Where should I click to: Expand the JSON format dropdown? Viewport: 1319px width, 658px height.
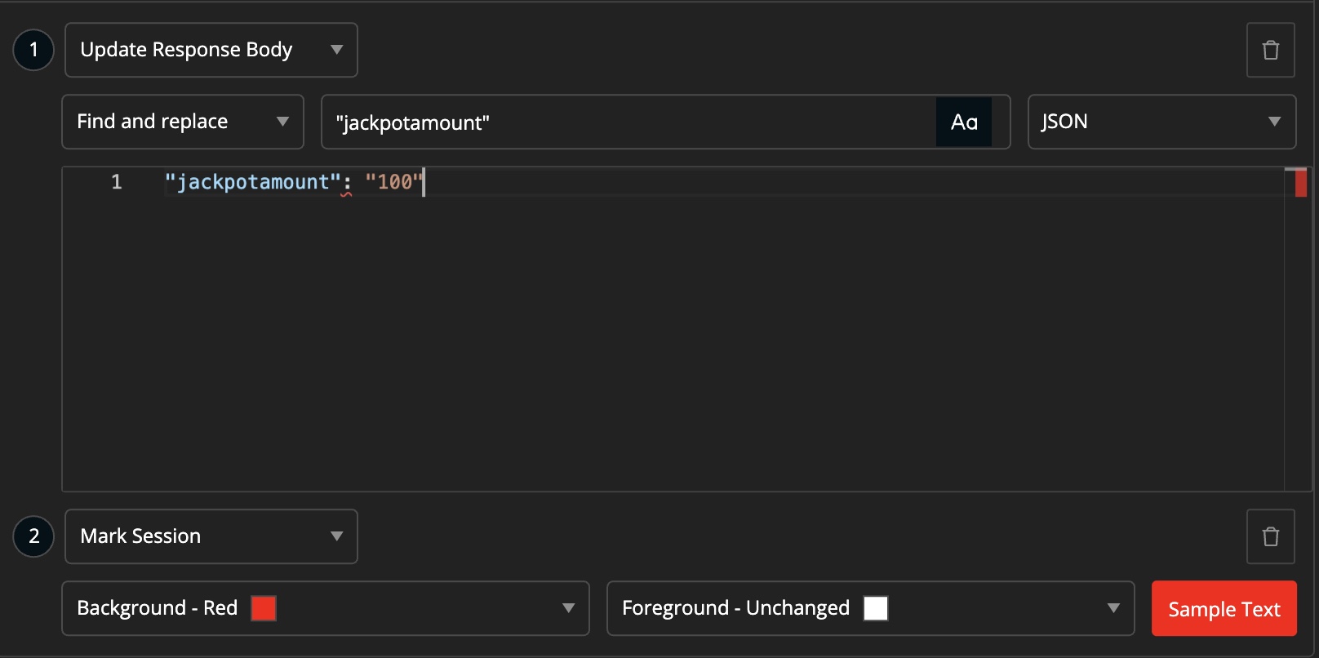pyautogui.click(x=1161, y=122)
